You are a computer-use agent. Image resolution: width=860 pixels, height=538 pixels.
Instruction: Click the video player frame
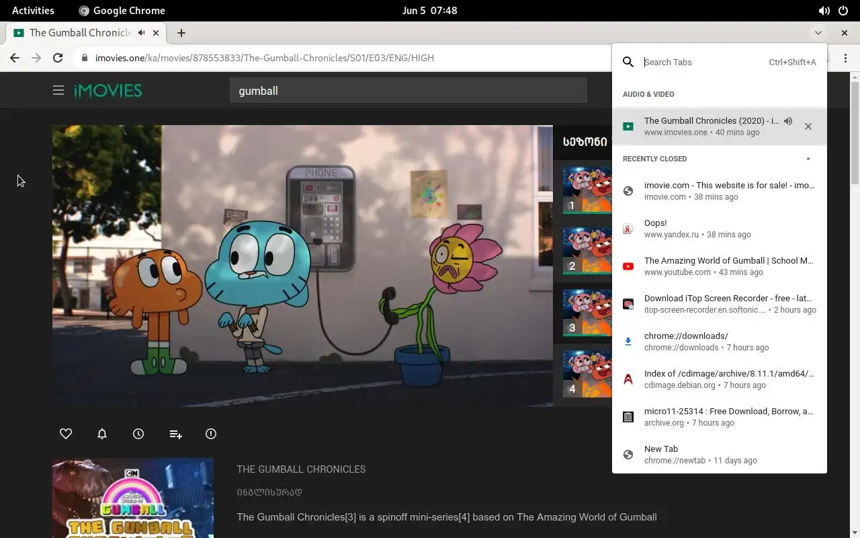pyautogui.click(x=302, y=266)
